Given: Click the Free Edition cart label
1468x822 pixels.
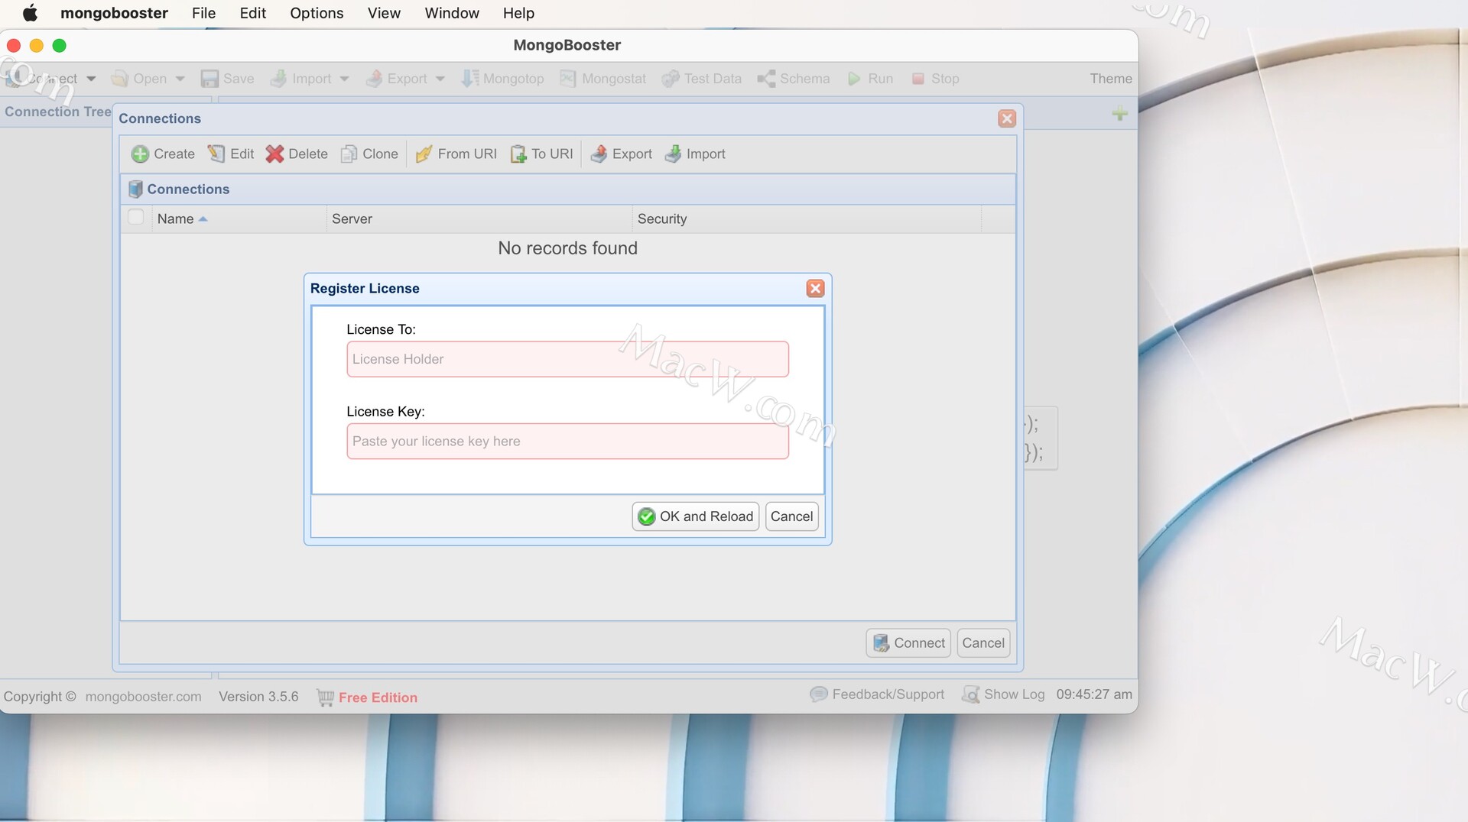Looking at the screenshot, I should click(x=367, y=697).
